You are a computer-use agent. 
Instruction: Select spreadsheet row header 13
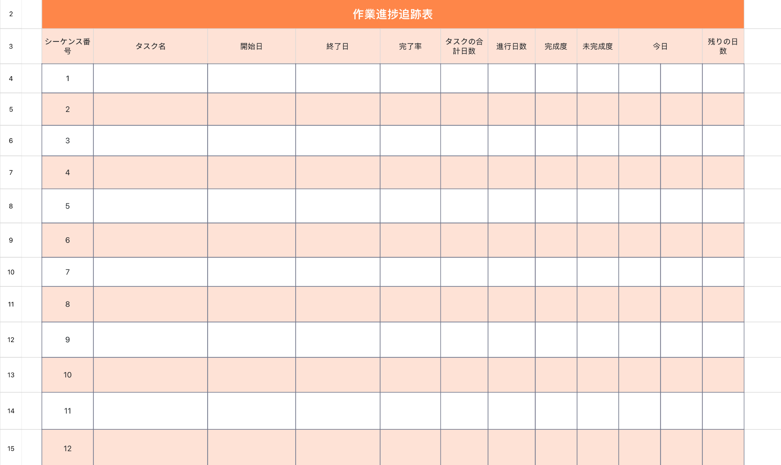pos(10,375)
